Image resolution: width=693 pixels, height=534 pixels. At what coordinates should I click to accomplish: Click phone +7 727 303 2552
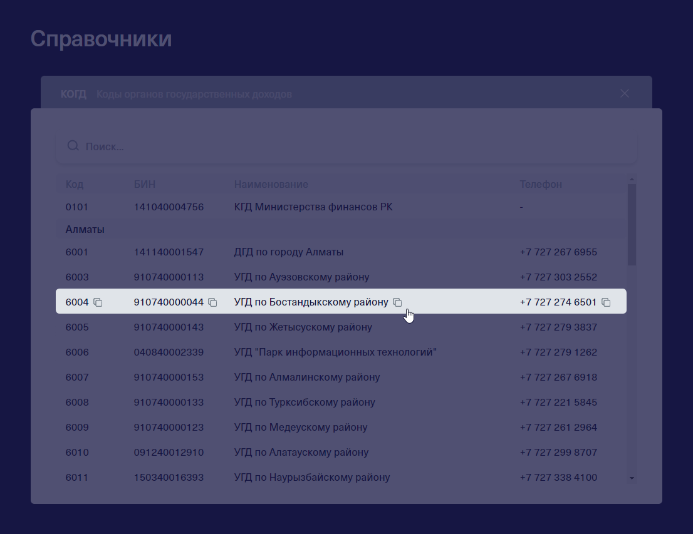point(558,277)
